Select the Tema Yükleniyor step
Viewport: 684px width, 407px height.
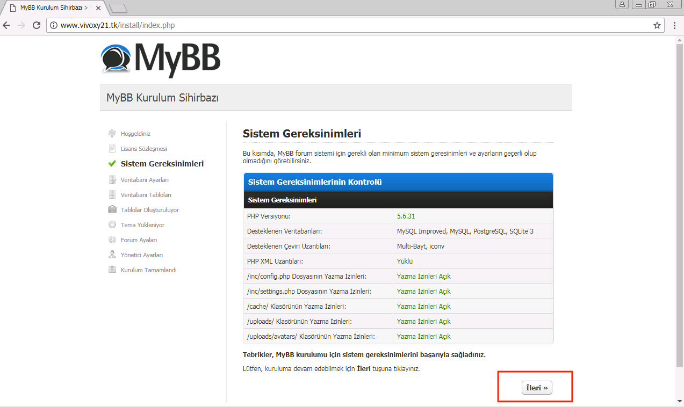click(x=142, y=225)
